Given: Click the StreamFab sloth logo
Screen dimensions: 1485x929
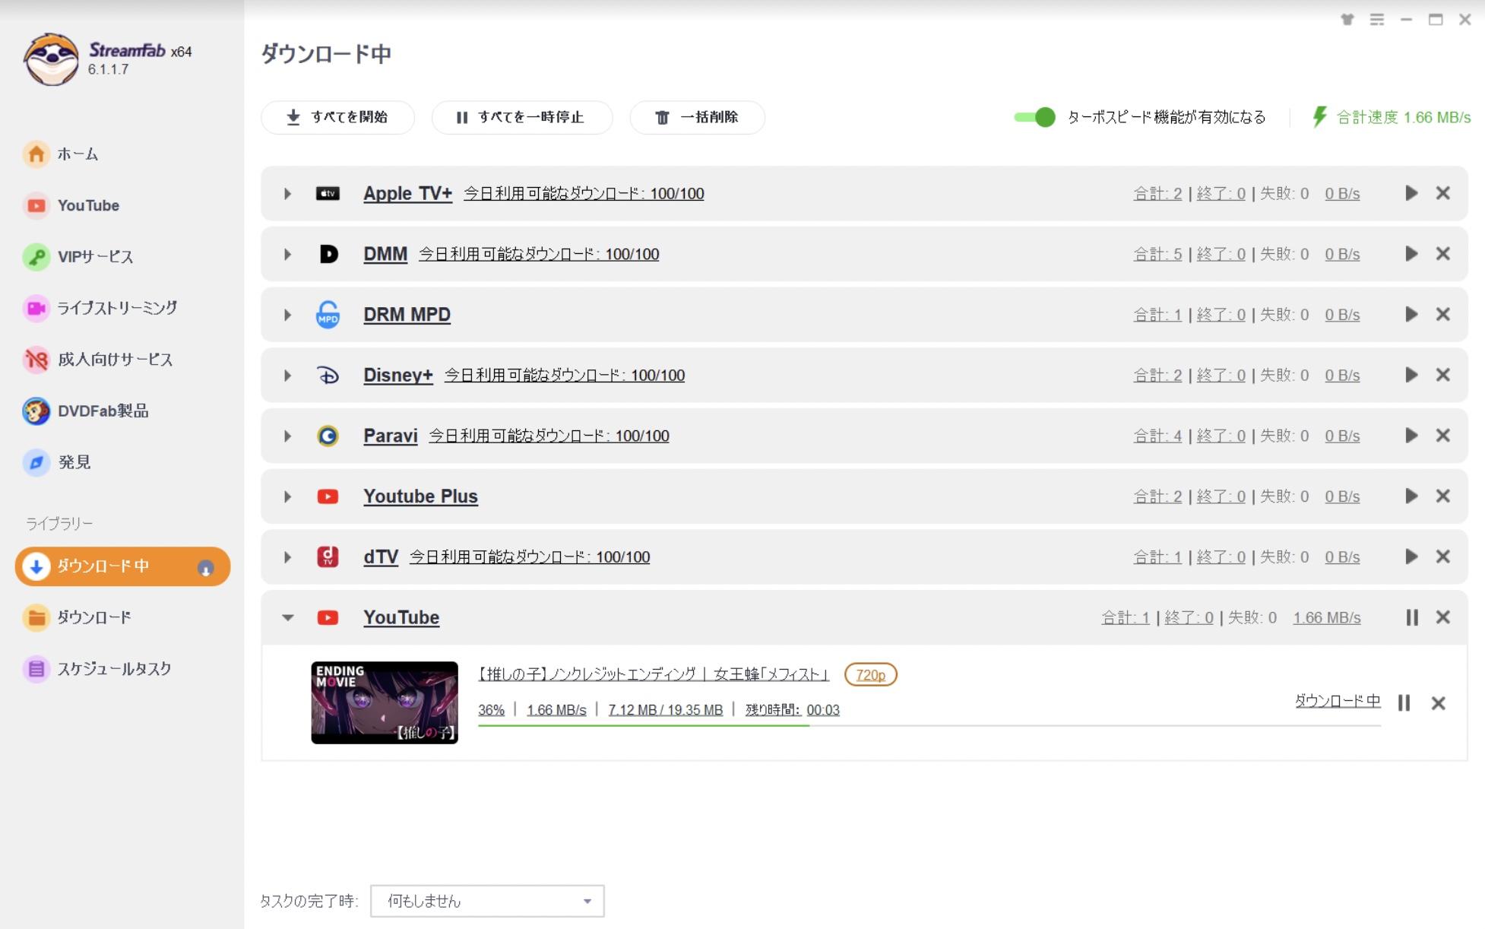Looking at the screenshot, I should point(51,59).
